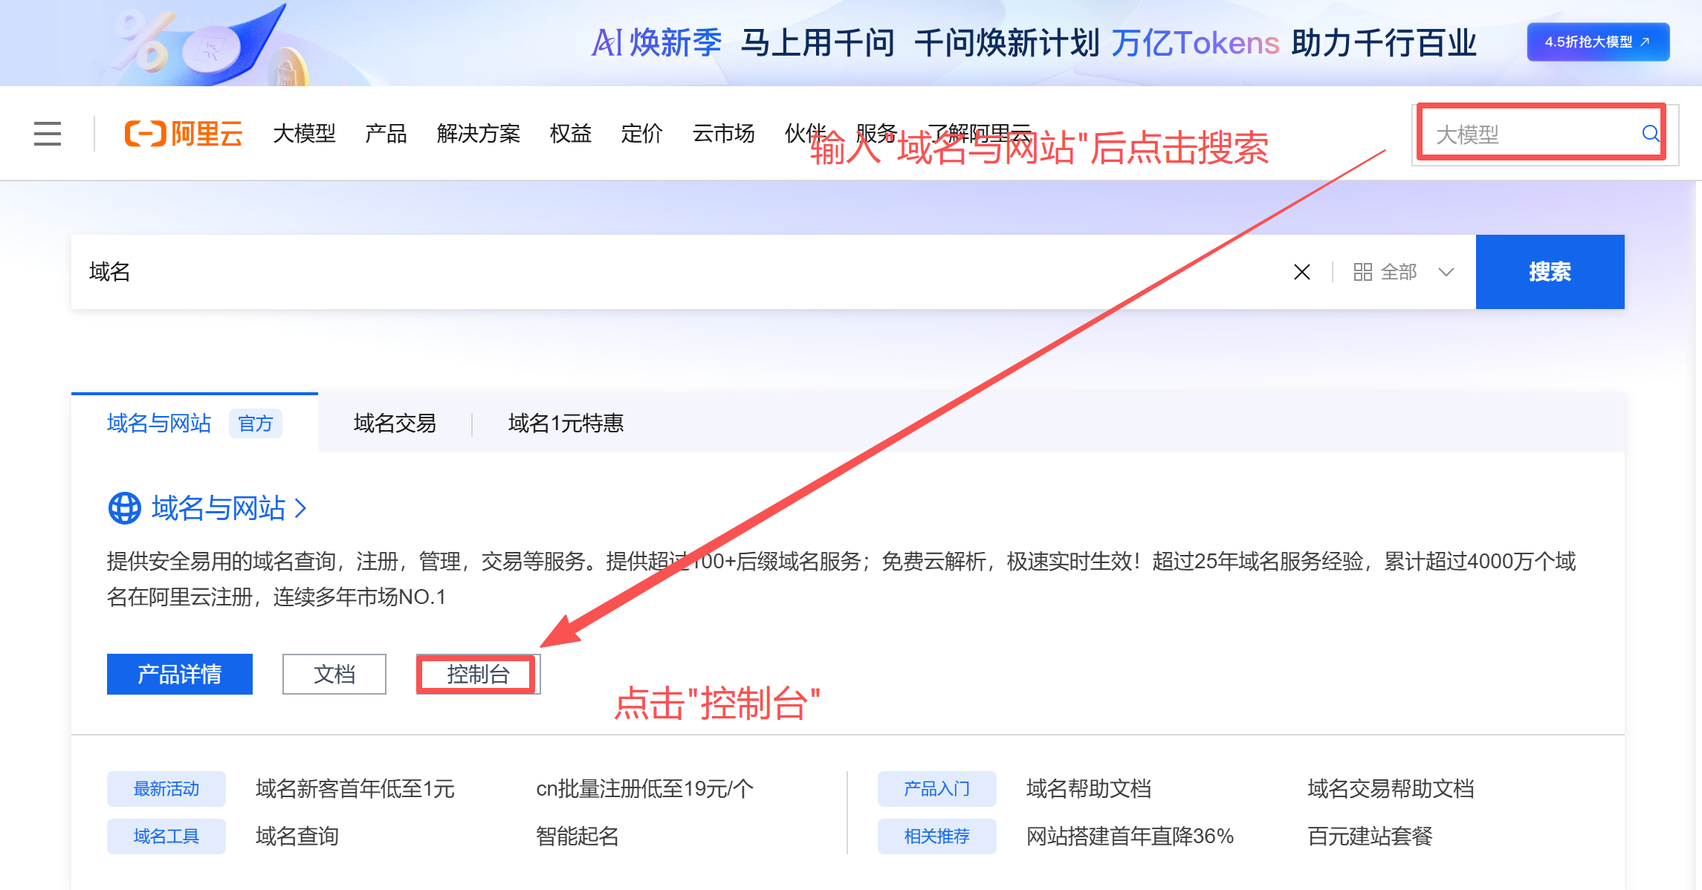Click the 最新活动 tag
Viewport: 1702px width, 890px height.
(166, 789)
